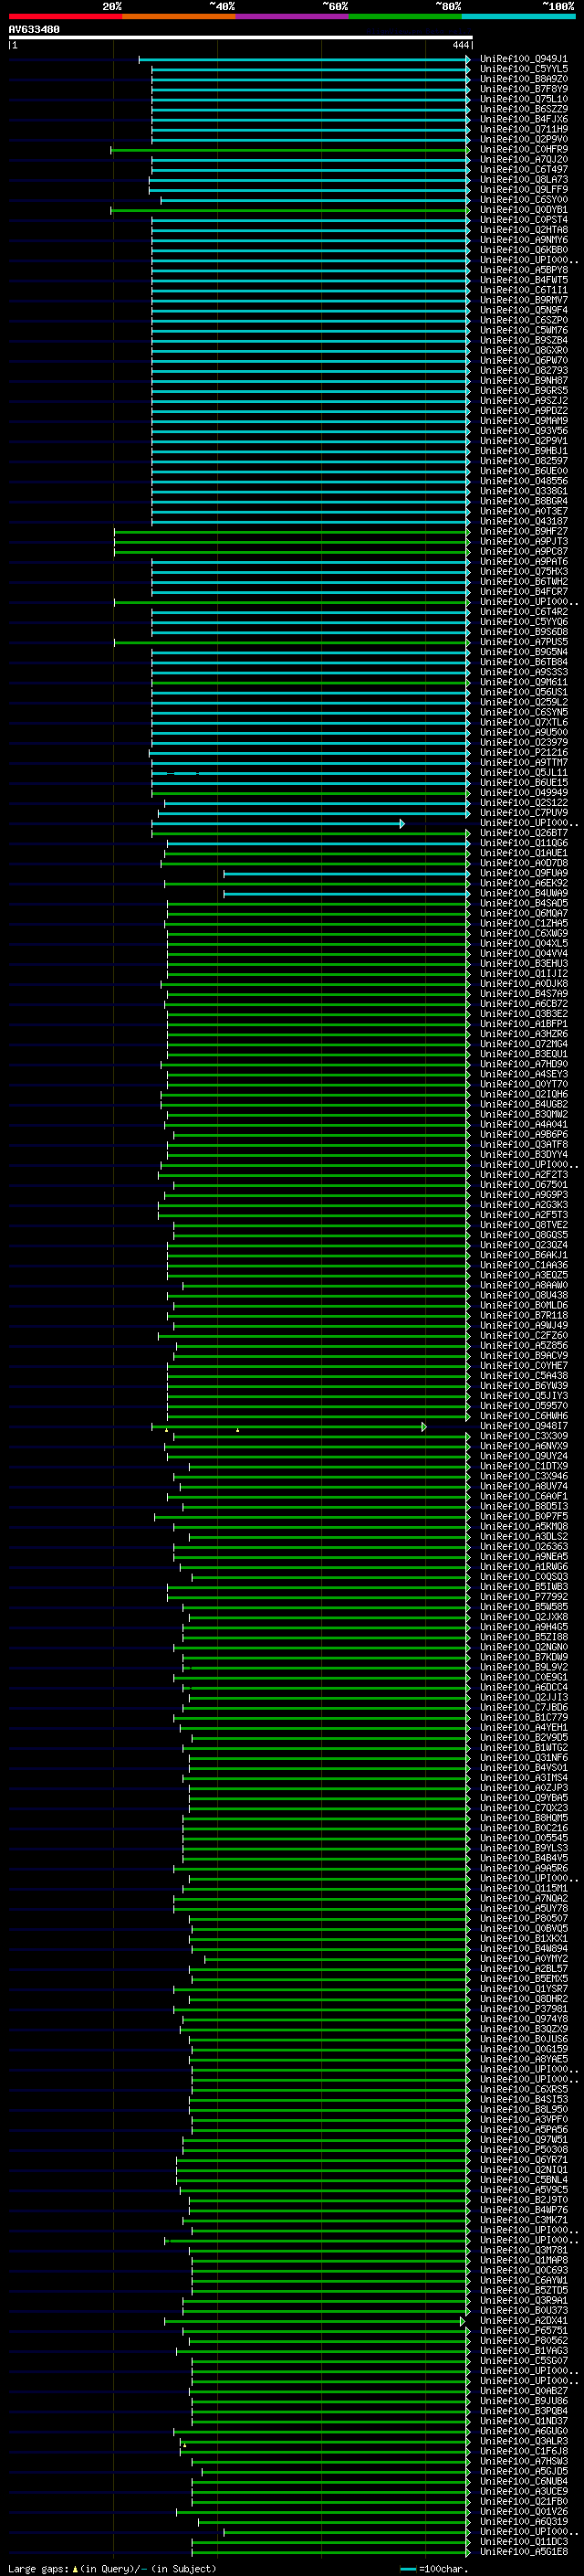Click hit label UniRef100_B4FJX6
Image resolution: width=584 pixels, height=2576 pixels.
(523, 119)
